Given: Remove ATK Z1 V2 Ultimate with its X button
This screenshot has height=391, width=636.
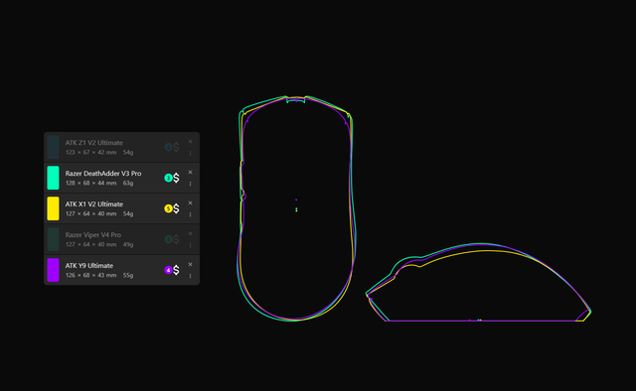Looking at the screenshot, I should [x=190, y=141].
